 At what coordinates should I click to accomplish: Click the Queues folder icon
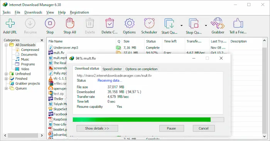point(12,88)
